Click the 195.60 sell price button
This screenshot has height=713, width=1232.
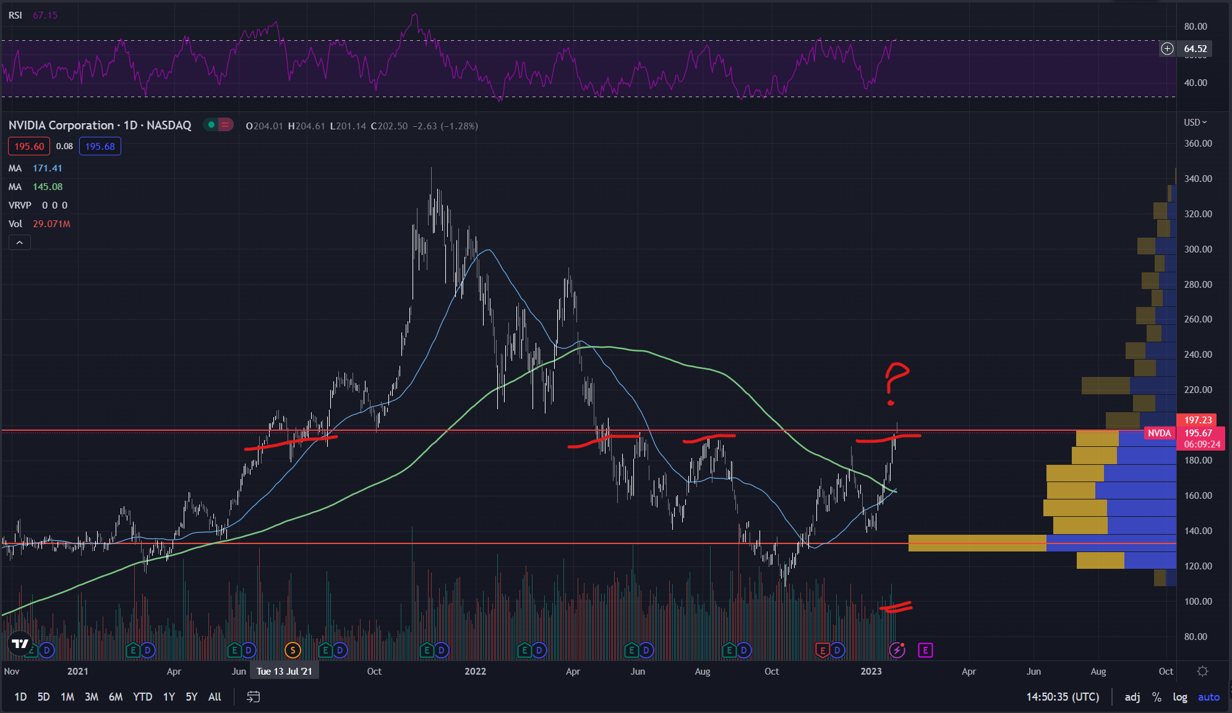(x=29, y=147)
